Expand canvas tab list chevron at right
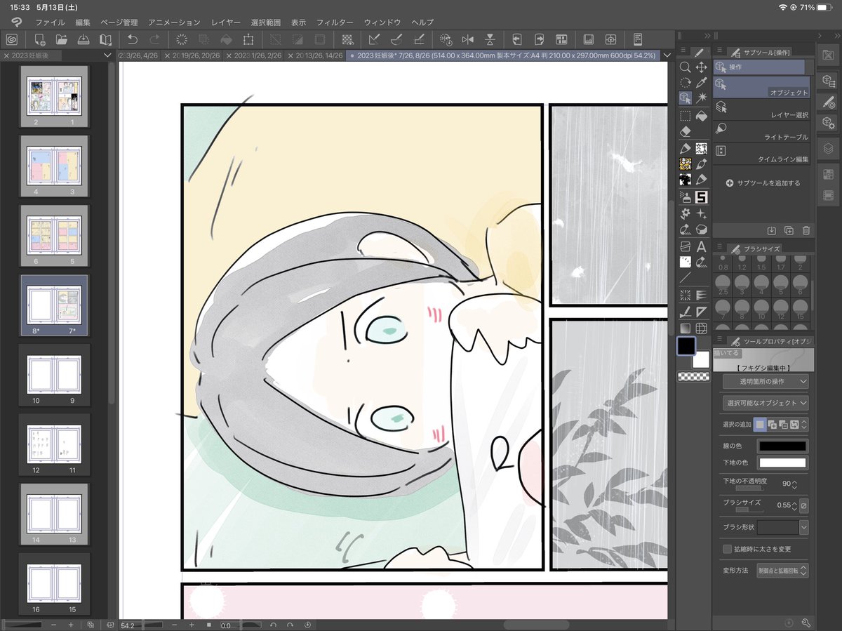842x631 pixels. 667,55
